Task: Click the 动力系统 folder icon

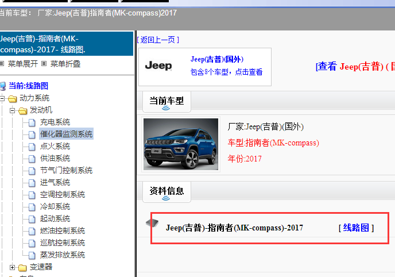Action: click(13, 98)
